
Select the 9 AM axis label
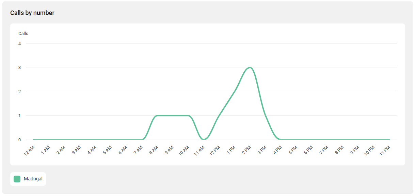(x=169, y=150)
